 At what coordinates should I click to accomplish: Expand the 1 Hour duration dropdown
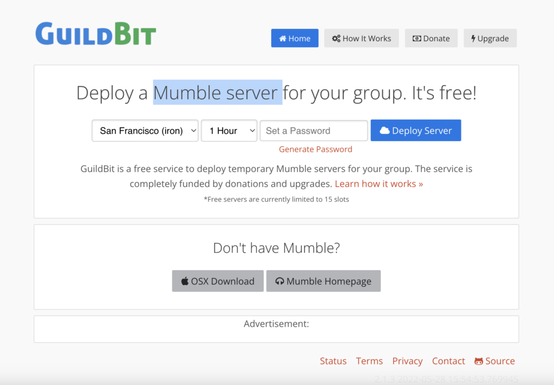point(229,130)
